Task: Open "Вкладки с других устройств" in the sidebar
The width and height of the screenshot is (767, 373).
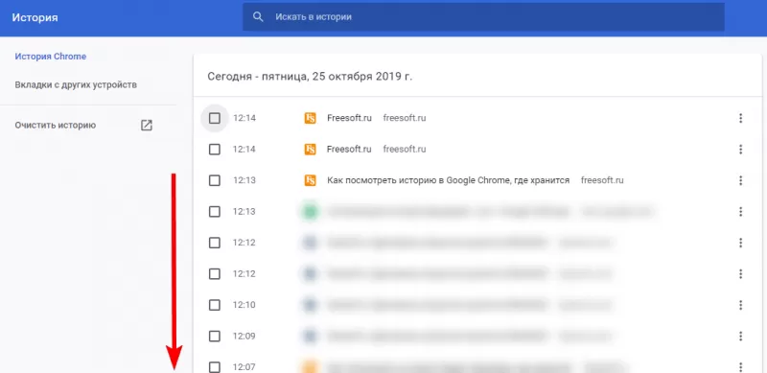Action: 76,84
